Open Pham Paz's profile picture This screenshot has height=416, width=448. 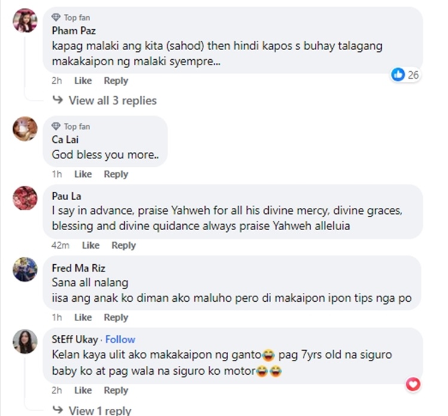point(25,22)
